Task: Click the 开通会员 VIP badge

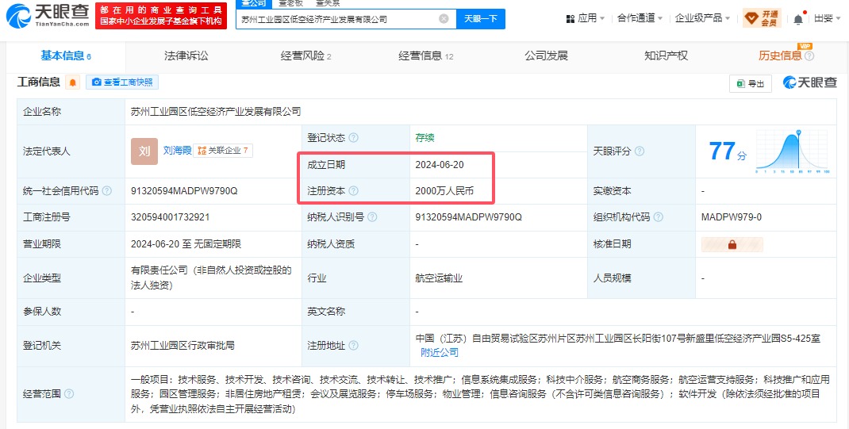Action: pyautogui.click(x=762, y=18)
